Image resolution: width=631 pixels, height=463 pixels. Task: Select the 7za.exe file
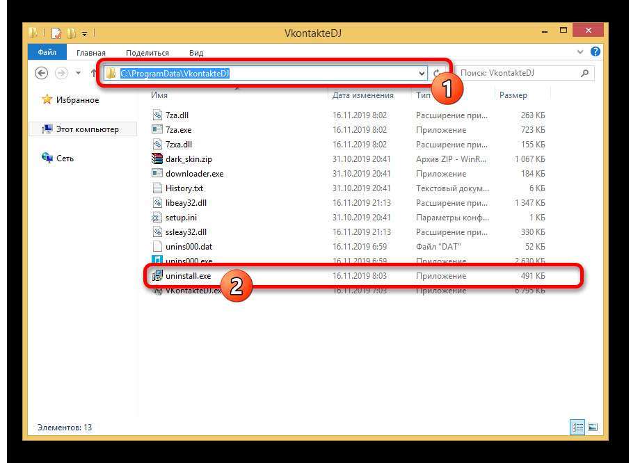(178, 130)
